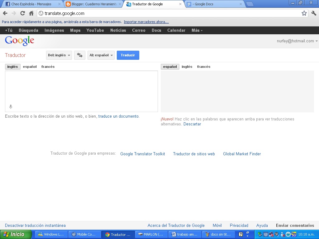
Task: Click Enviar comentarios in footer
Action: tap(295, 225)
